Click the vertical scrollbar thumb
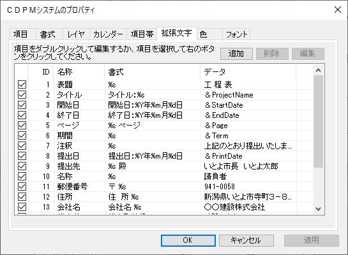The image size is (348, 255). click(x=318, y=121)
